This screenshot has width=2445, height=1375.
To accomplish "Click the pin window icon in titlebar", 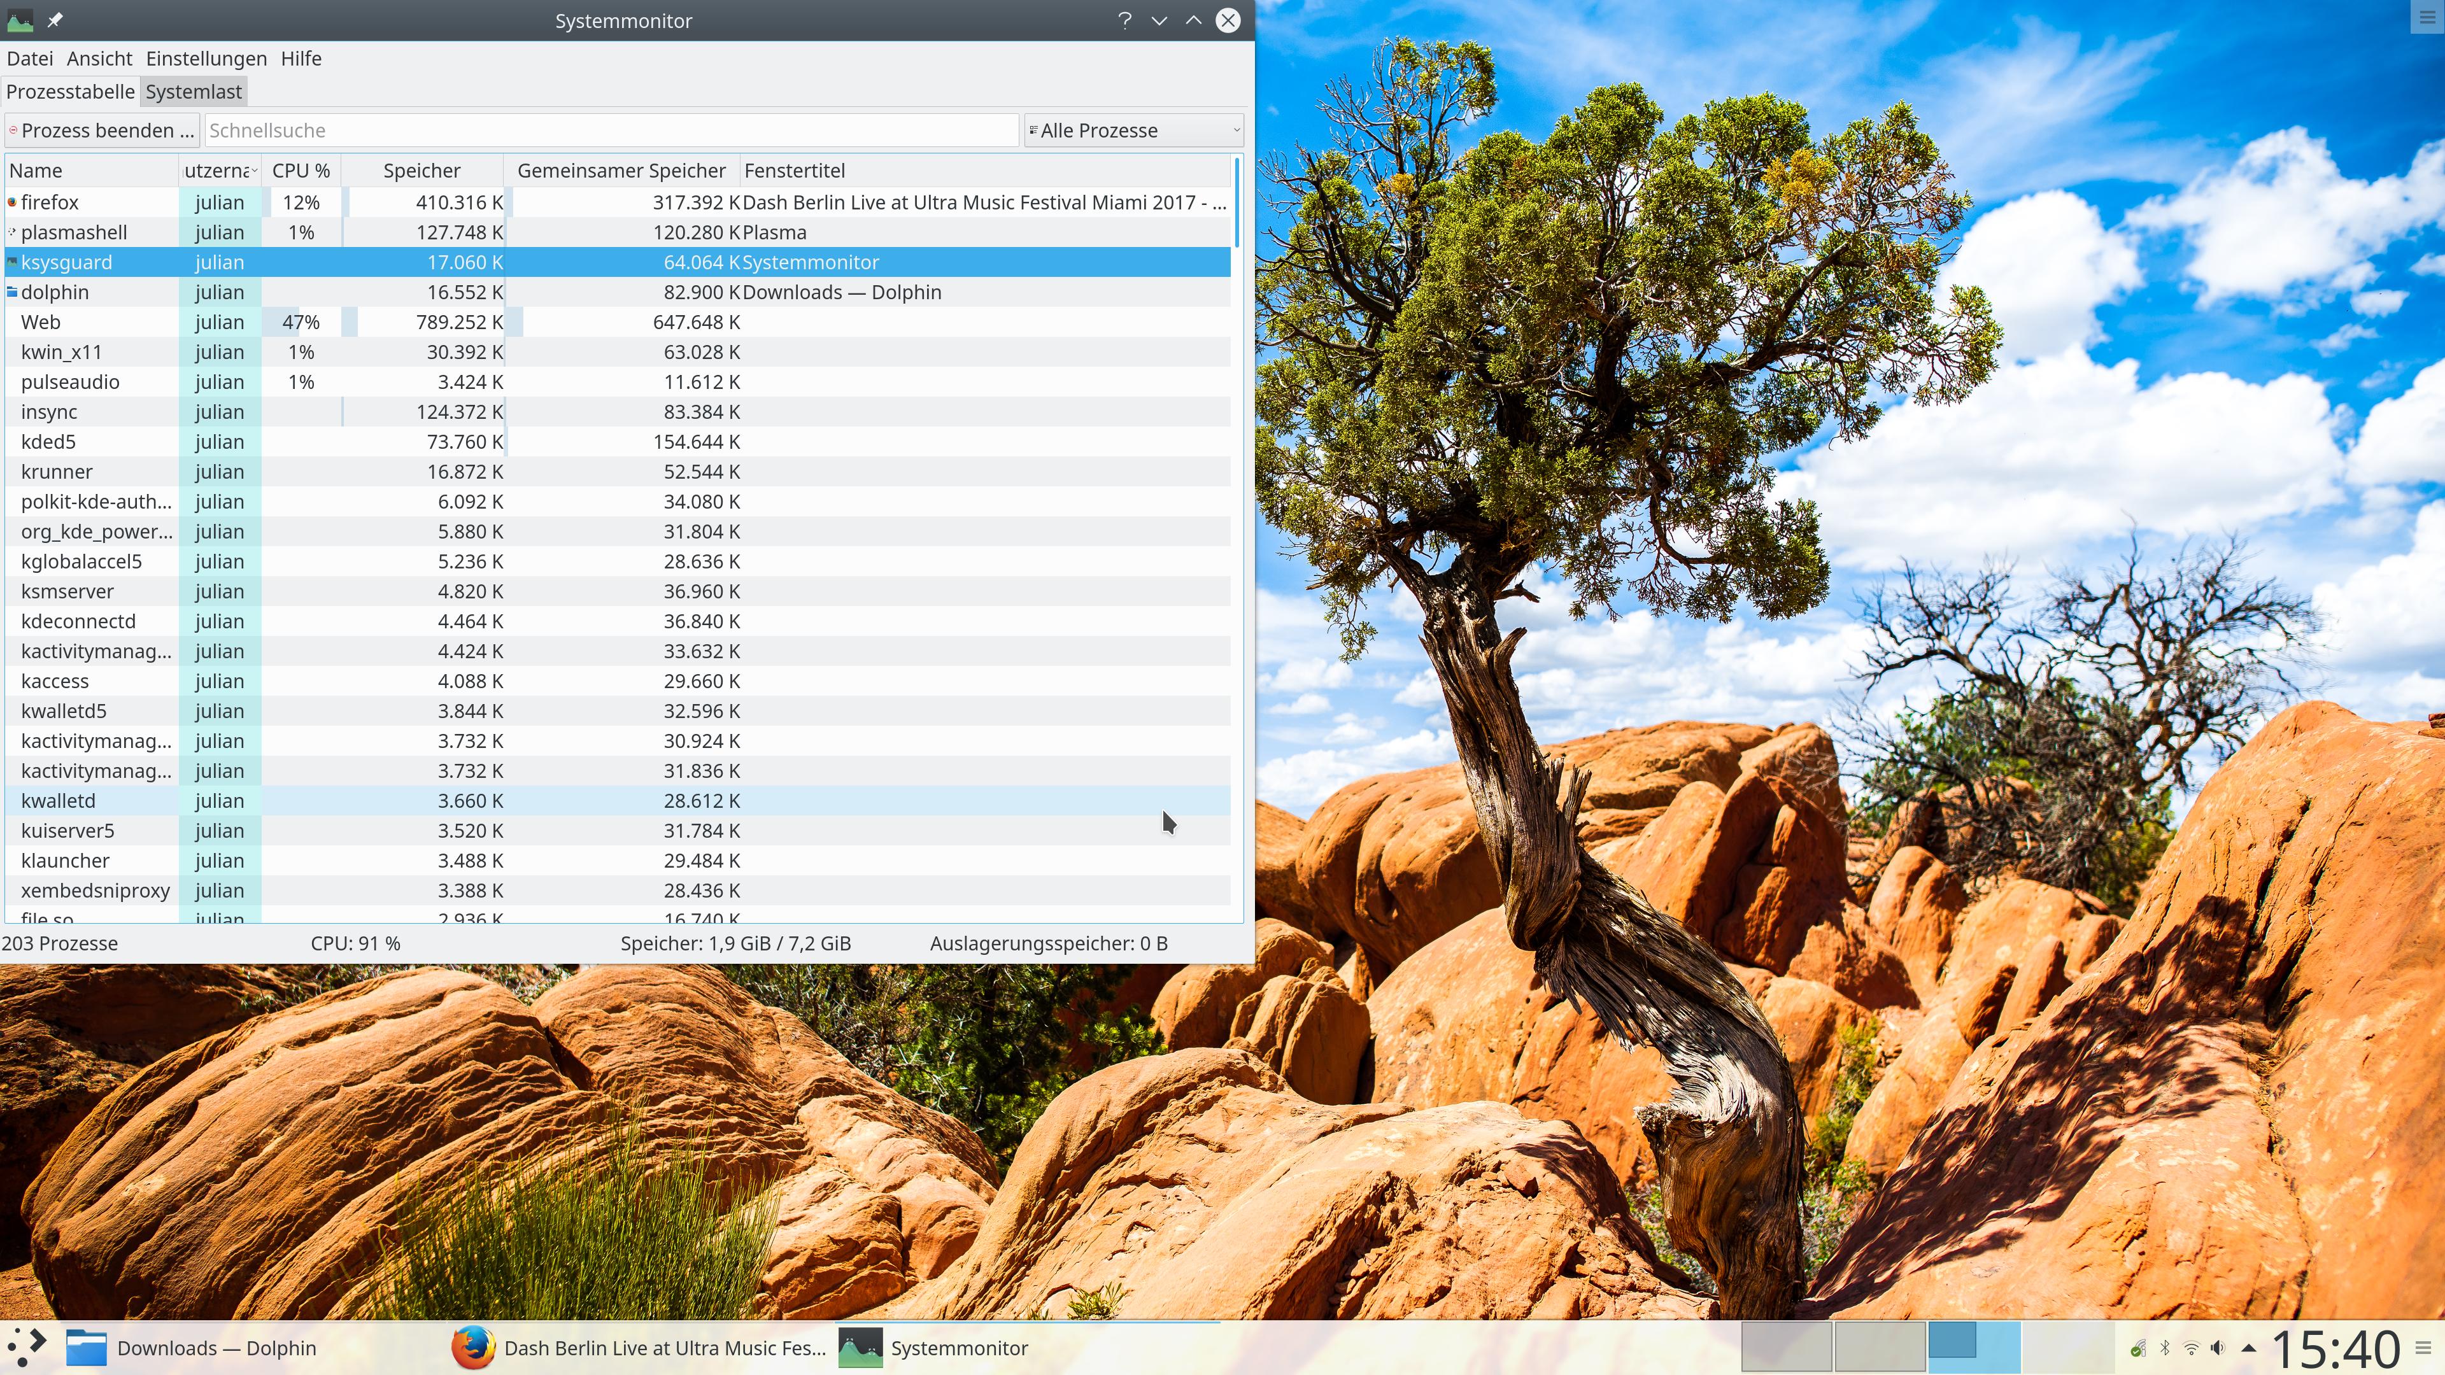I will (x=55, y=20).
